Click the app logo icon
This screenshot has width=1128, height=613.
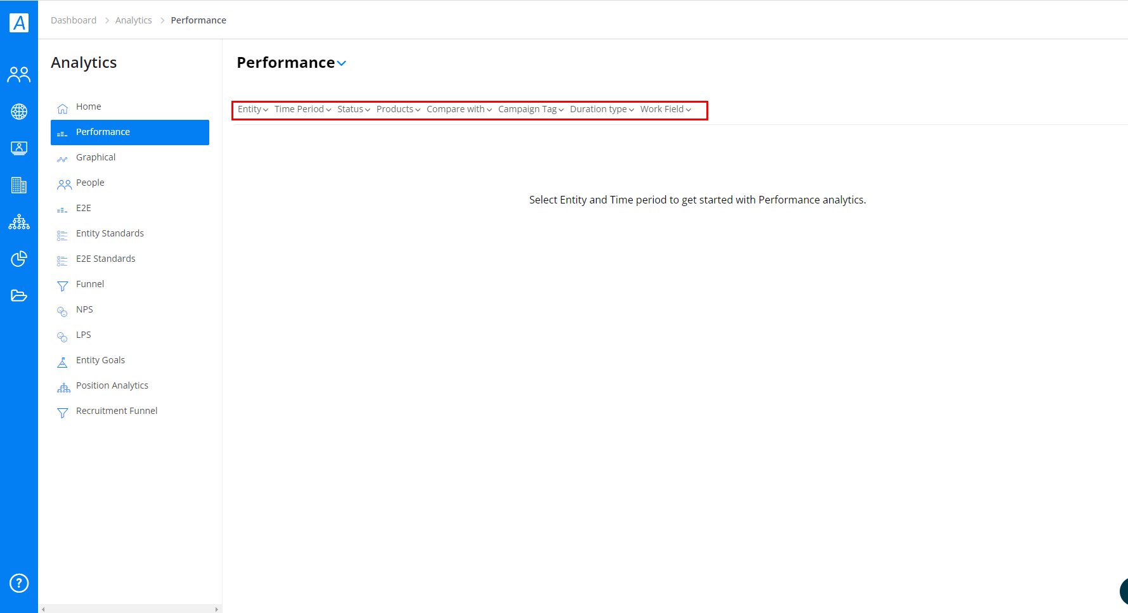tap(19, 23)
